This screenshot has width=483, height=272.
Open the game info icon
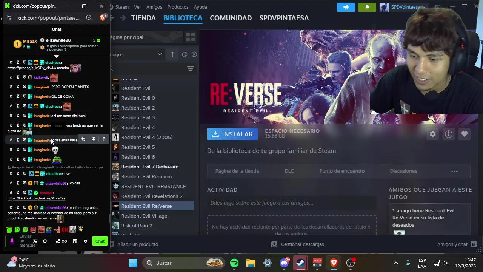click(449, 134)
